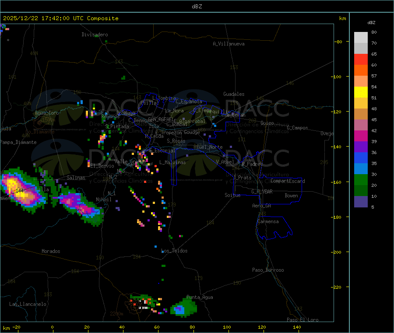This screenshot has height=333, width=394.
Task: Click the word Composite in the header
Action: click(x=103, y=18)
